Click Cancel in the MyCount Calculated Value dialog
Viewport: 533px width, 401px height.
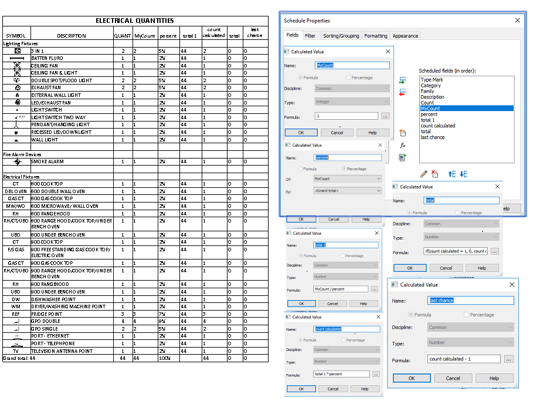pos(337,133)
